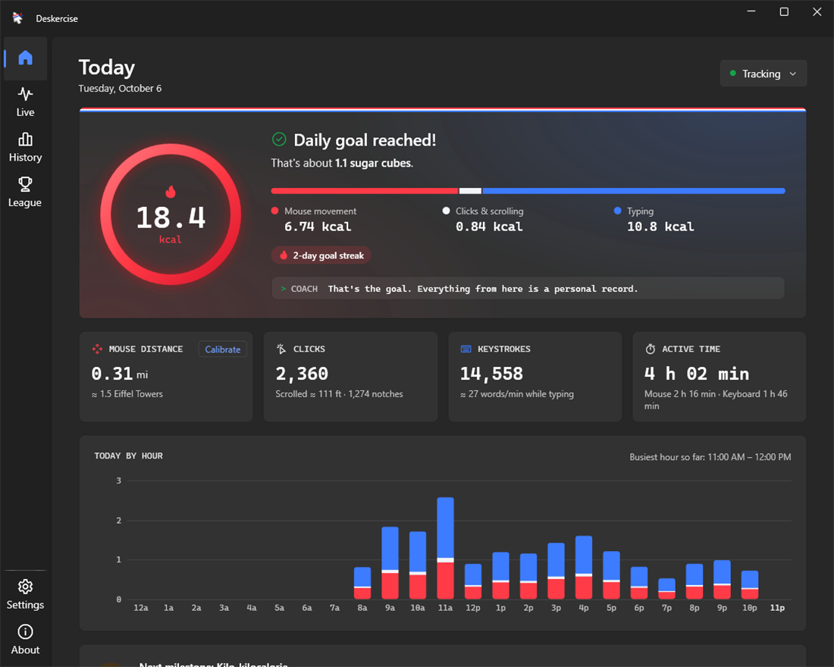Open the Live activity view

click(x=25, y=102)
